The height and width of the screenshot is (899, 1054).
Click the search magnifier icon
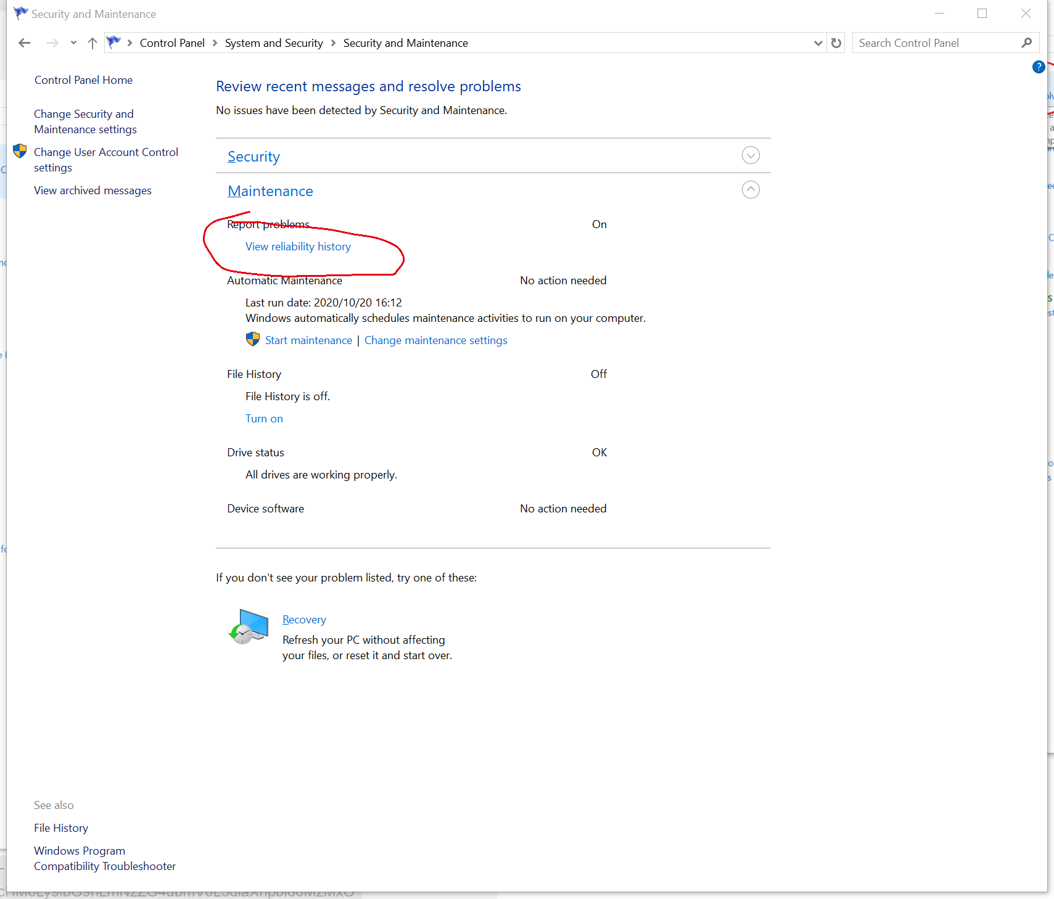click(x=1026, y=43)
